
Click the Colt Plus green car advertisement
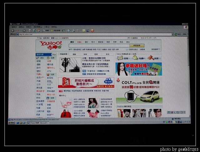tap(139, 90)
